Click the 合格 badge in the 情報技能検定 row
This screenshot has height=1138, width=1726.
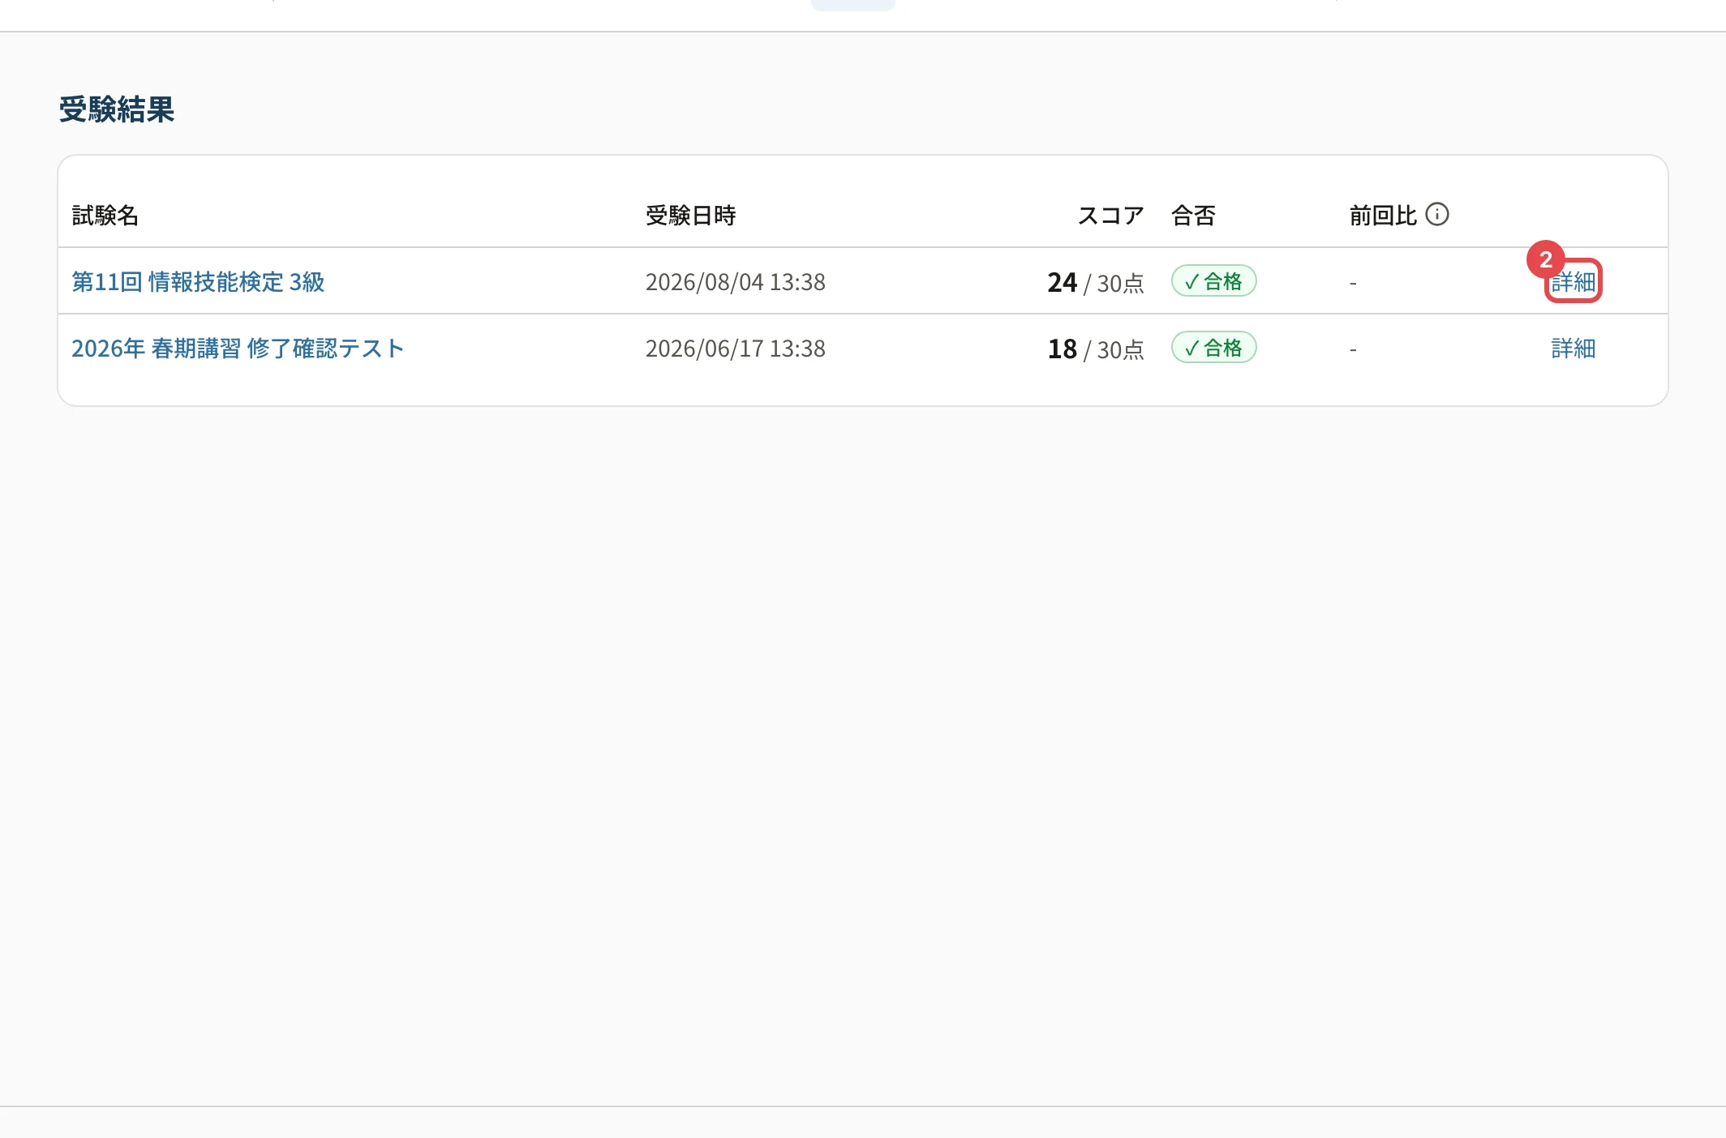click(1213, 281)
